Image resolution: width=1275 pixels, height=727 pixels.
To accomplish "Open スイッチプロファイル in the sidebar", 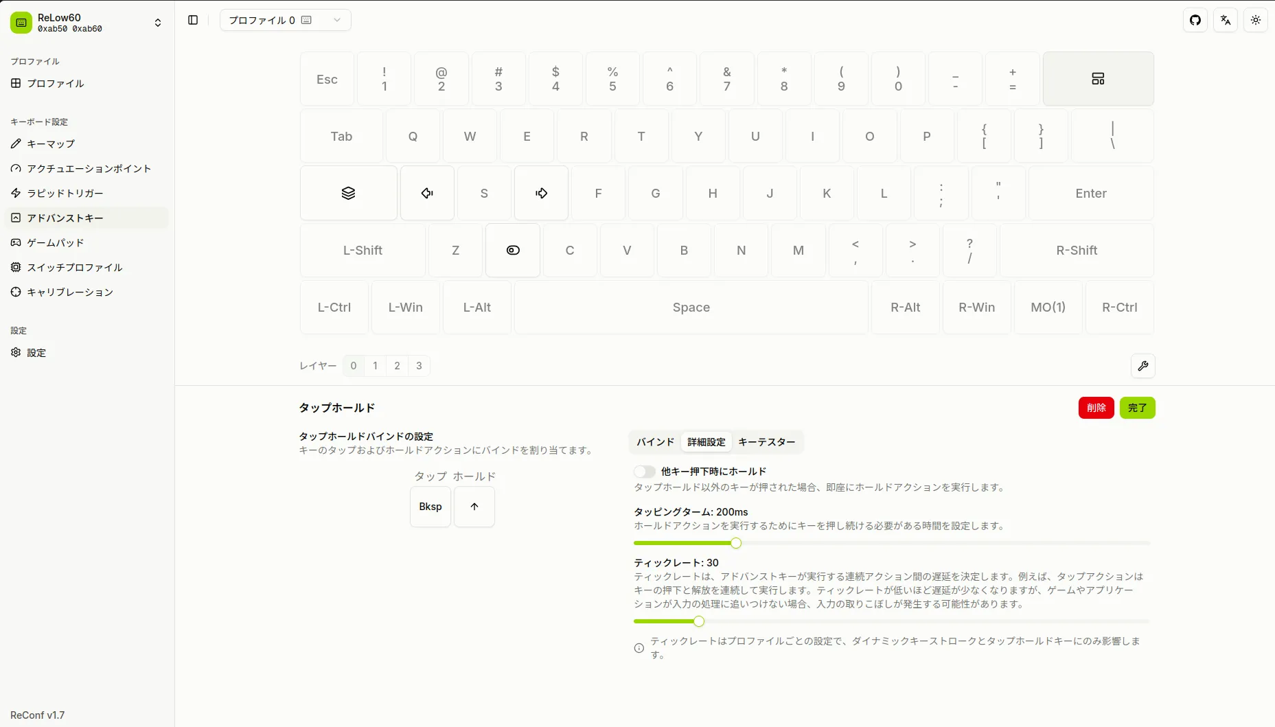I will [x=86, y=267].
